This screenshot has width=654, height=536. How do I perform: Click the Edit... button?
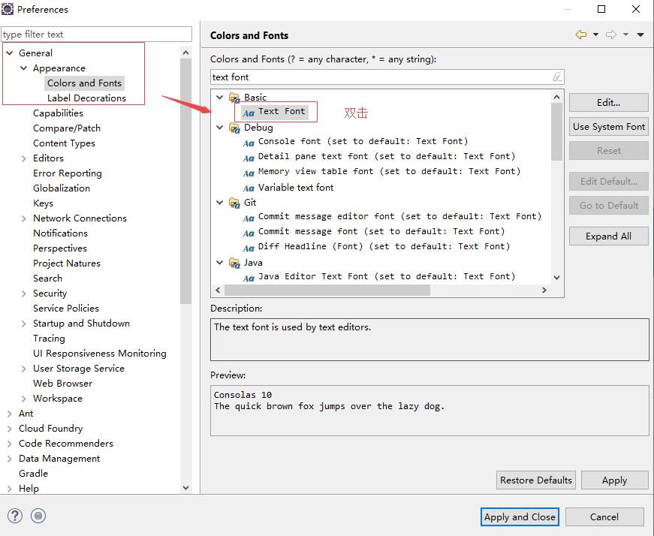pos(608,103)
